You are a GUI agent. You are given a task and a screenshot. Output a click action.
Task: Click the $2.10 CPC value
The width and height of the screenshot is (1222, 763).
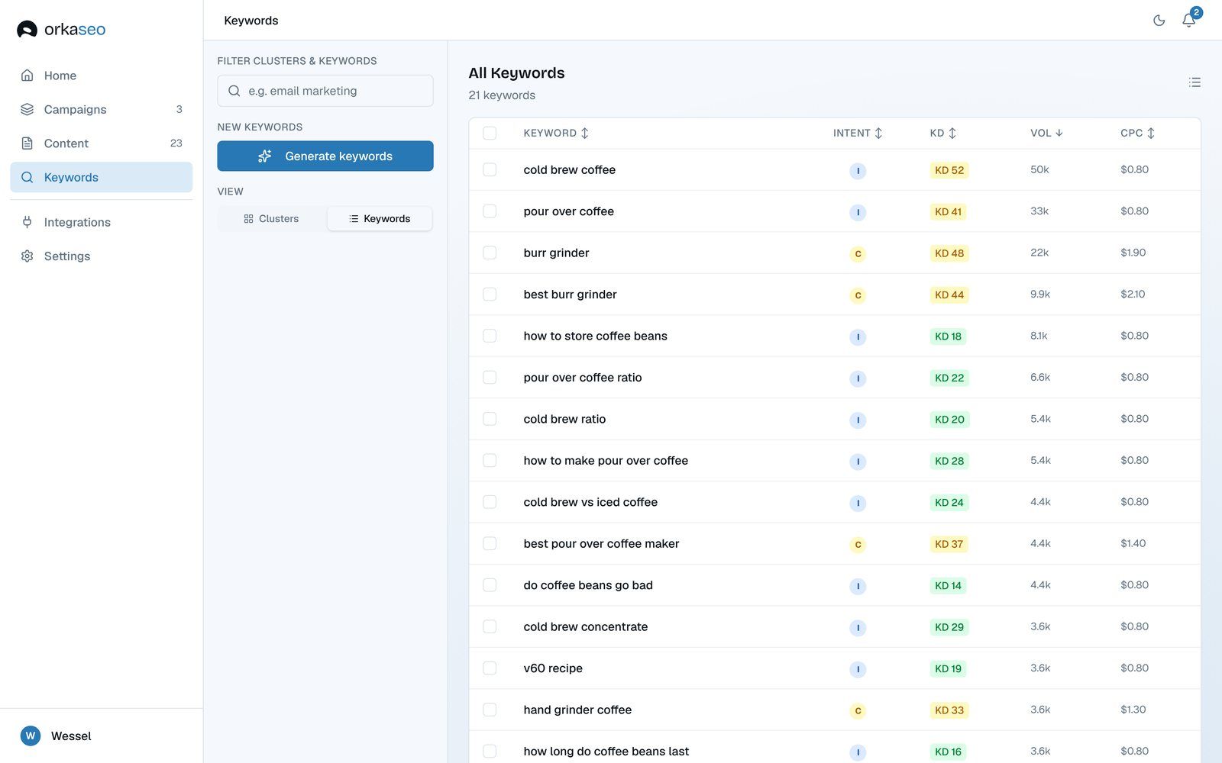1133,294
